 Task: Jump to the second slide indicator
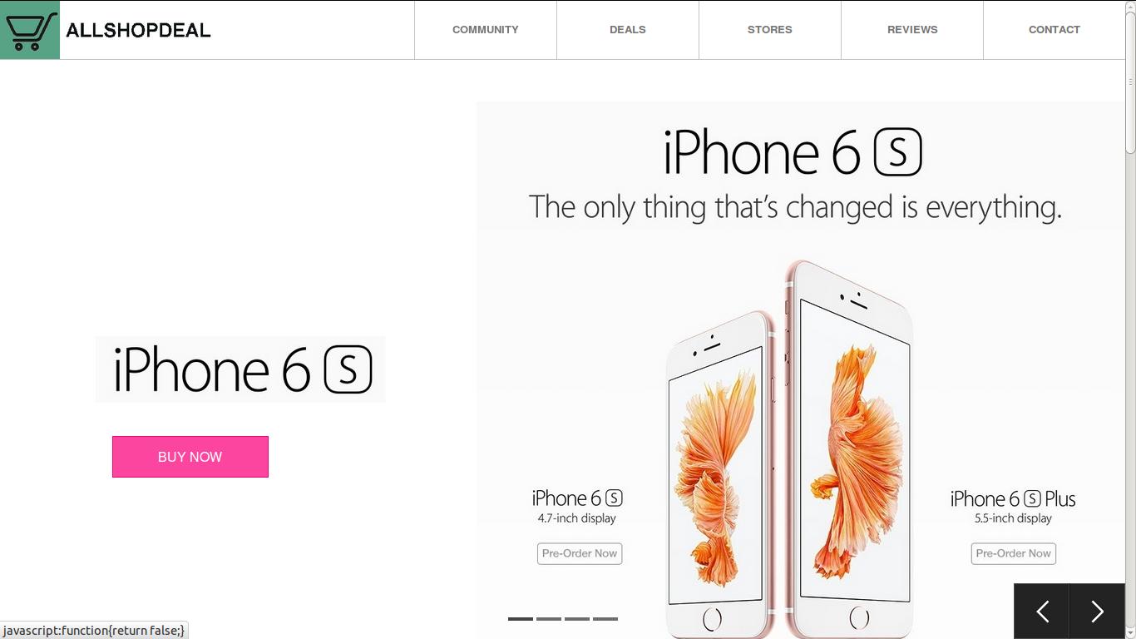coord(549,619)
